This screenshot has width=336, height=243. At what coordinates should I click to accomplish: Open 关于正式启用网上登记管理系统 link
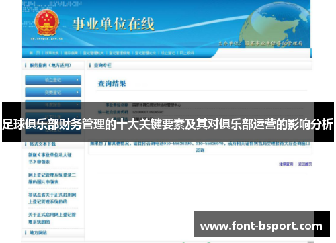[52, 218]
